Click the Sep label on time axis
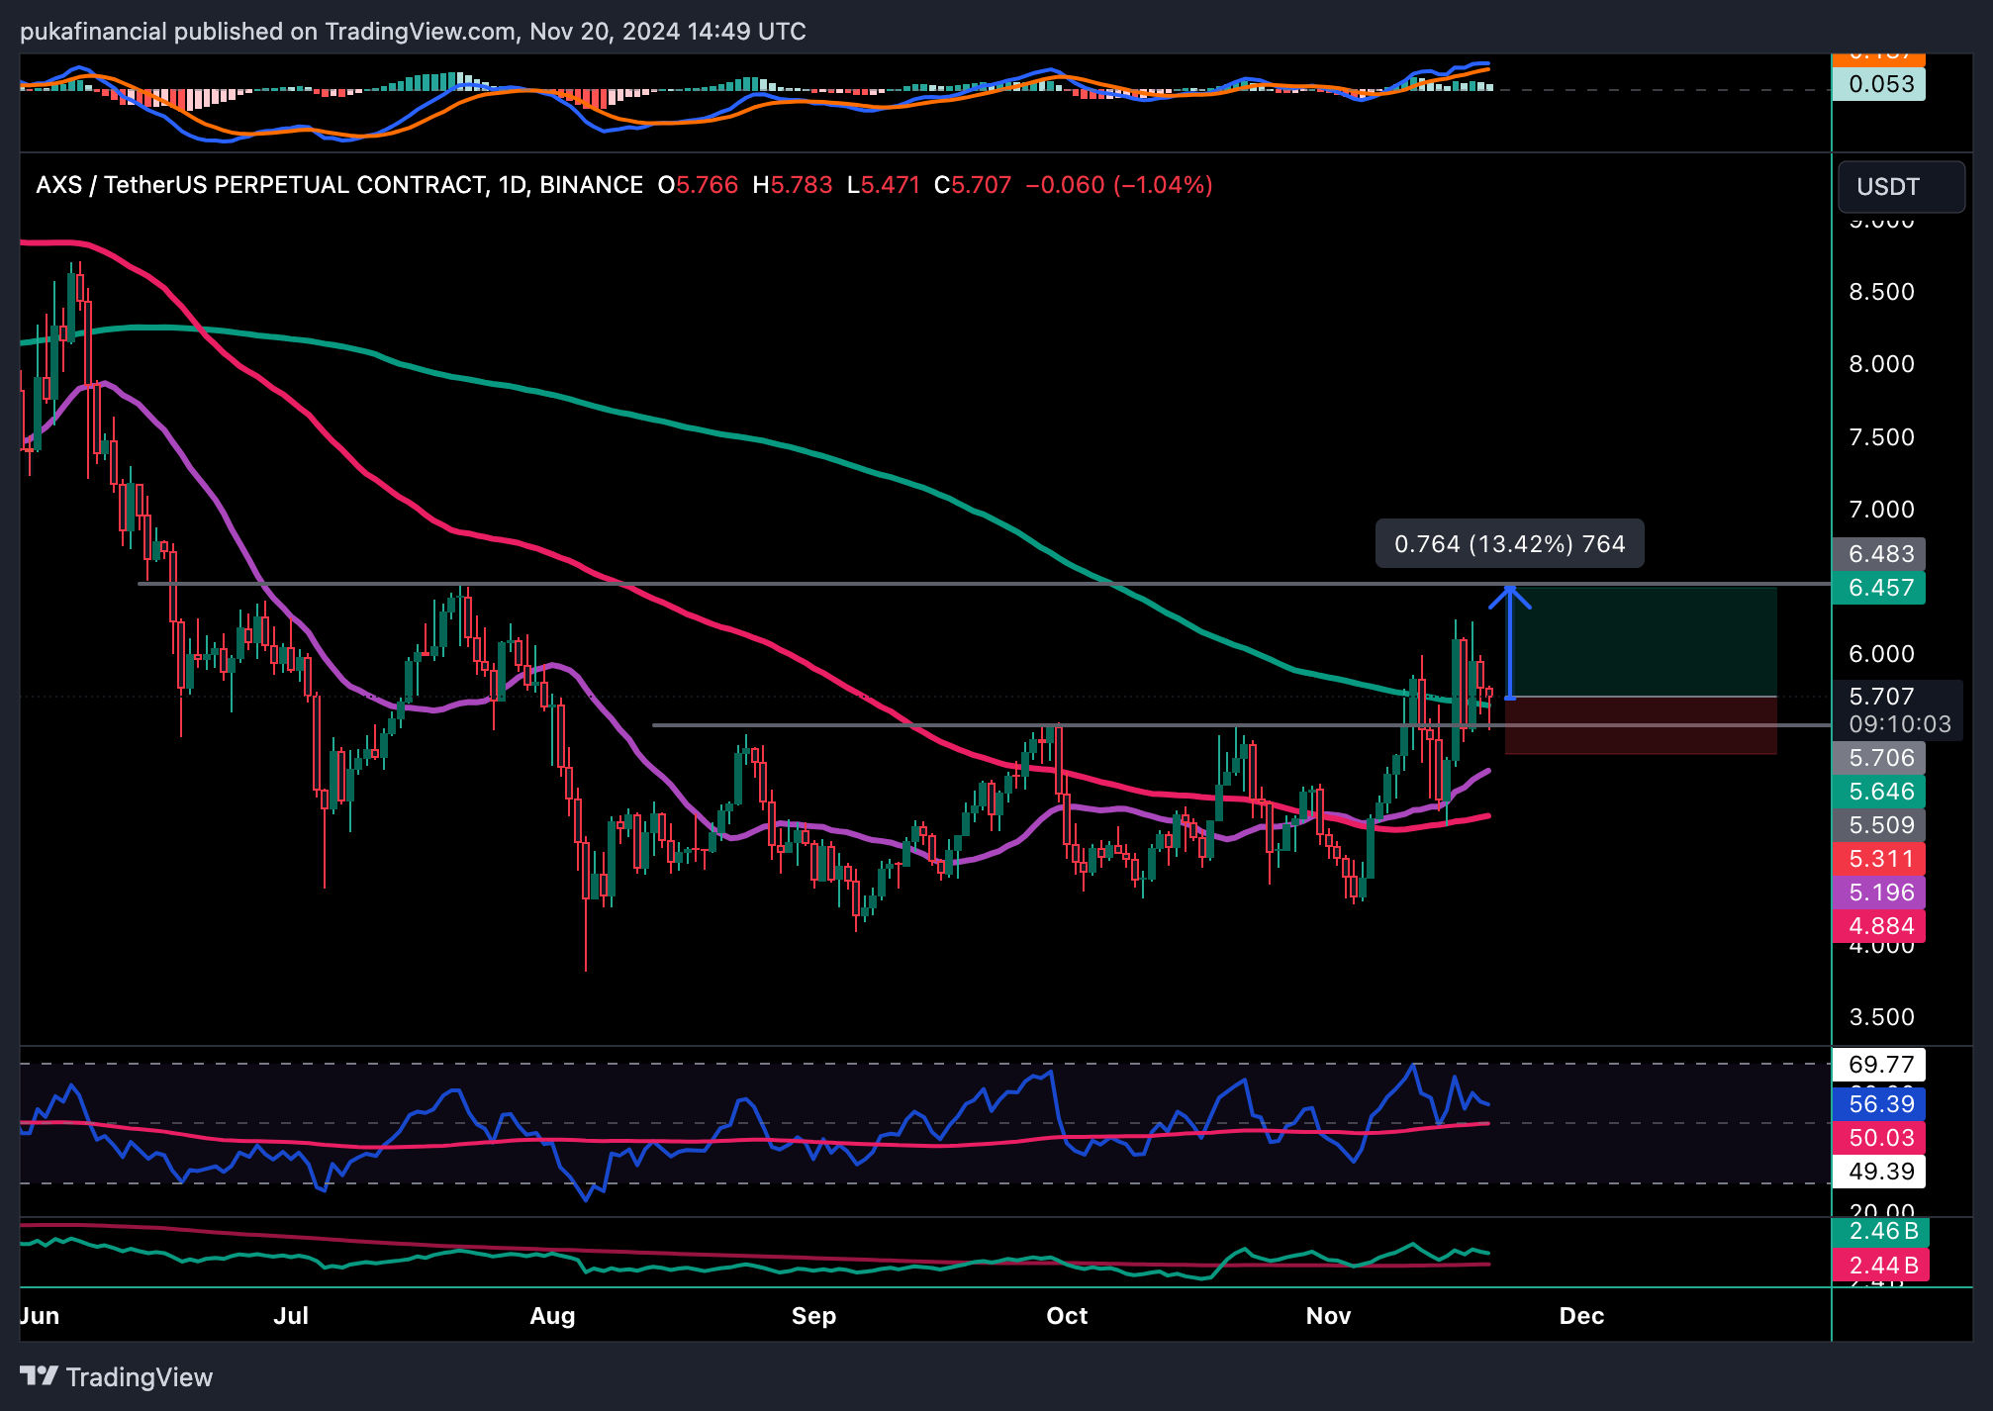 click(813, 1316)
